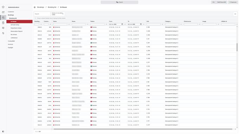The image size is (239, 134).
Task: Open the settings sliders sidebar icon
Action: click(3, 33)
